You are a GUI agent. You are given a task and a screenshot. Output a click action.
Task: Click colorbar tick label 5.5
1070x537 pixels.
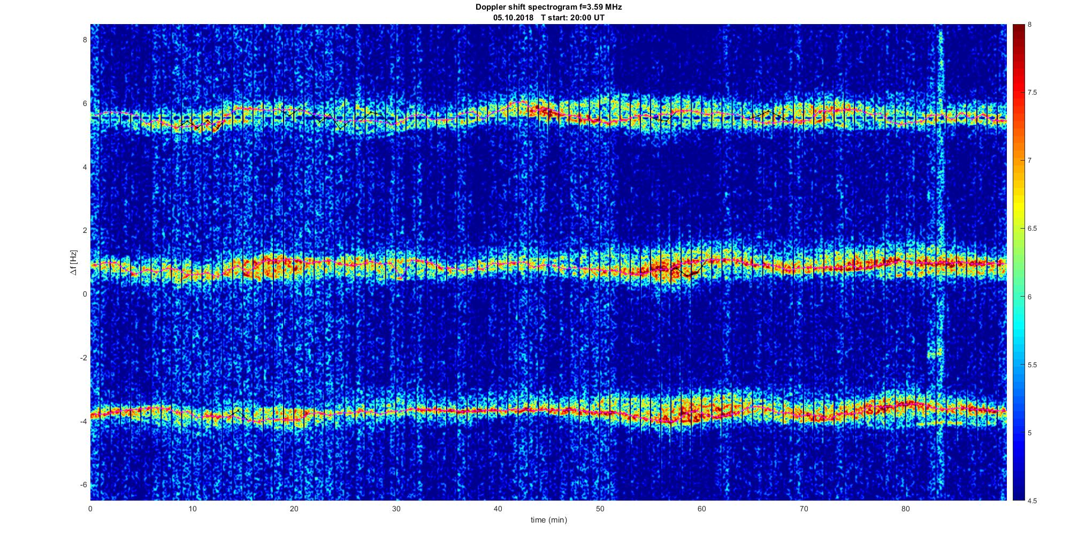pos(1033,365)
